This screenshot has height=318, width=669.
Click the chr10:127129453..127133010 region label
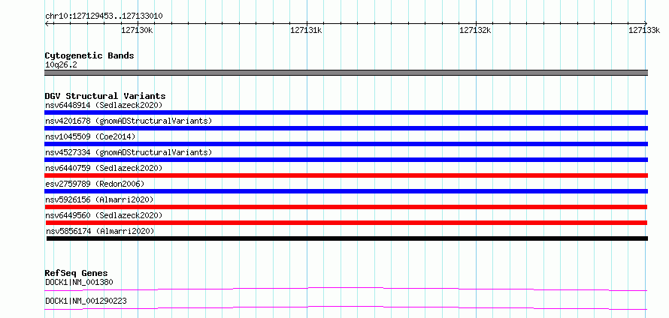pyautogui.click(x=104, y=16)
